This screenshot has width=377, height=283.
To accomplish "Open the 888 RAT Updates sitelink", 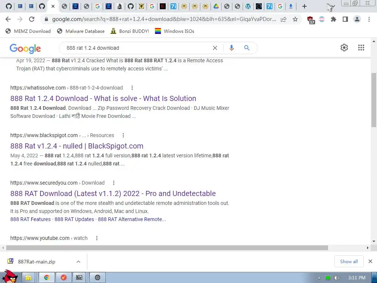I will pyautogui.click(x=74, y=219).
